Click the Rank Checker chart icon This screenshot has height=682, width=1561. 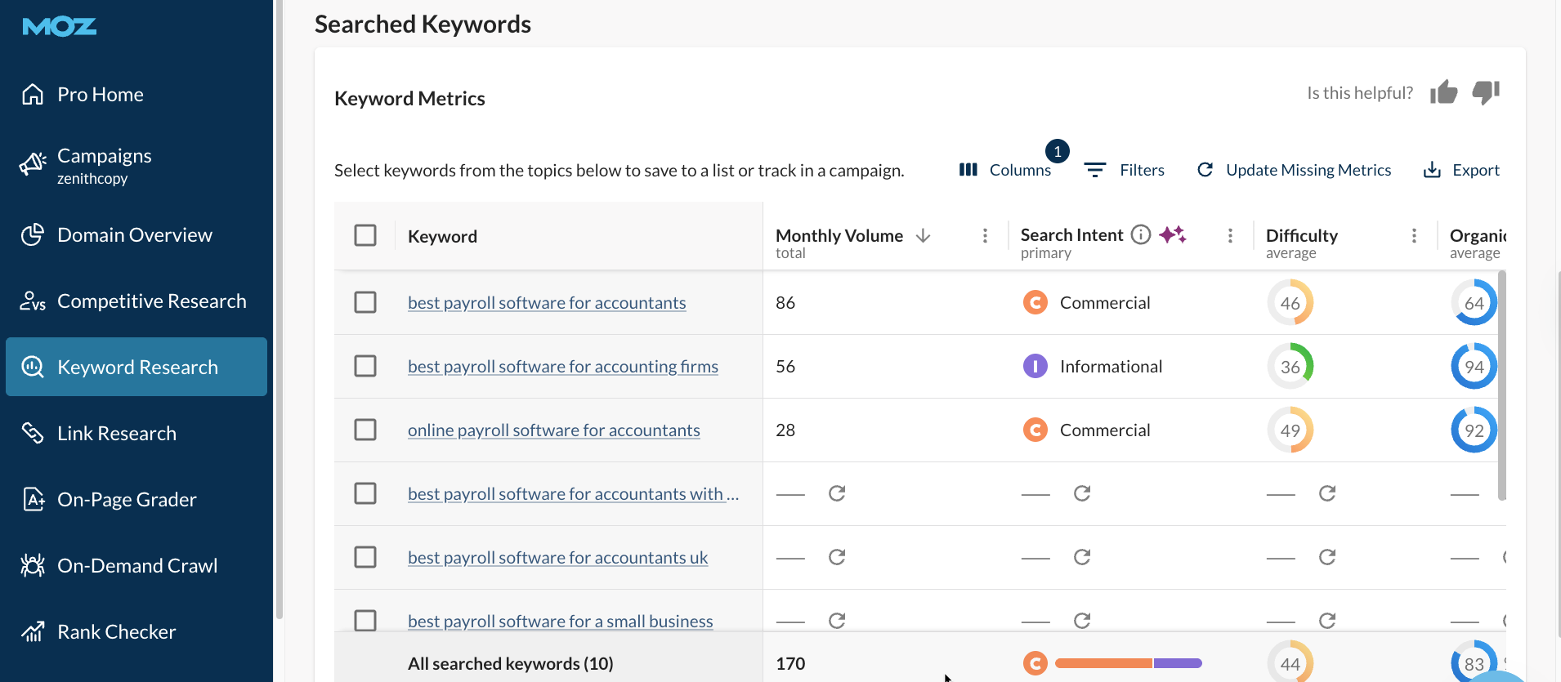tap(33, 631)
